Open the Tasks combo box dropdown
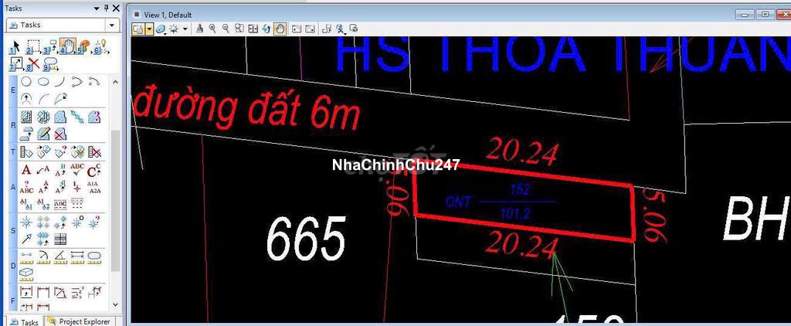791x326 pixels. click(x=112, y=25)
